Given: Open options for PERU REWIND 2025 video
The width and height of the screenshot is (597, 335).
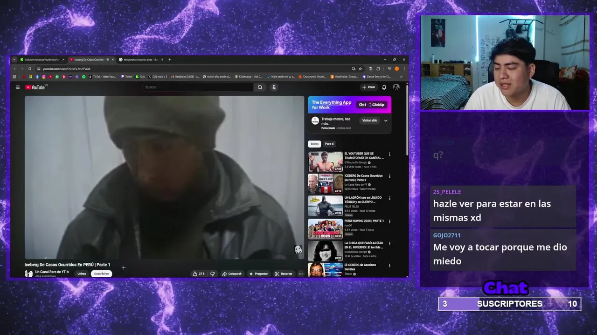Looking at the screenshot, I should (389, 221).
